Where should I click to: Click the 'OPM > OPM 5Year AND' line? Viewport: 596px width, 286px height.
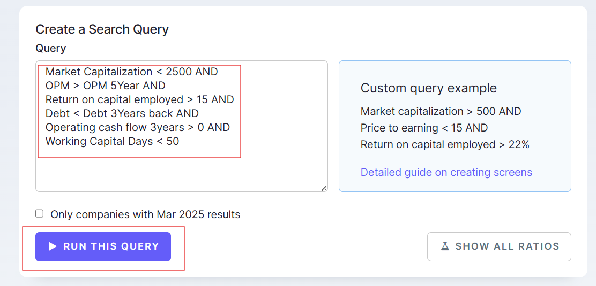[x=105, y=86]
